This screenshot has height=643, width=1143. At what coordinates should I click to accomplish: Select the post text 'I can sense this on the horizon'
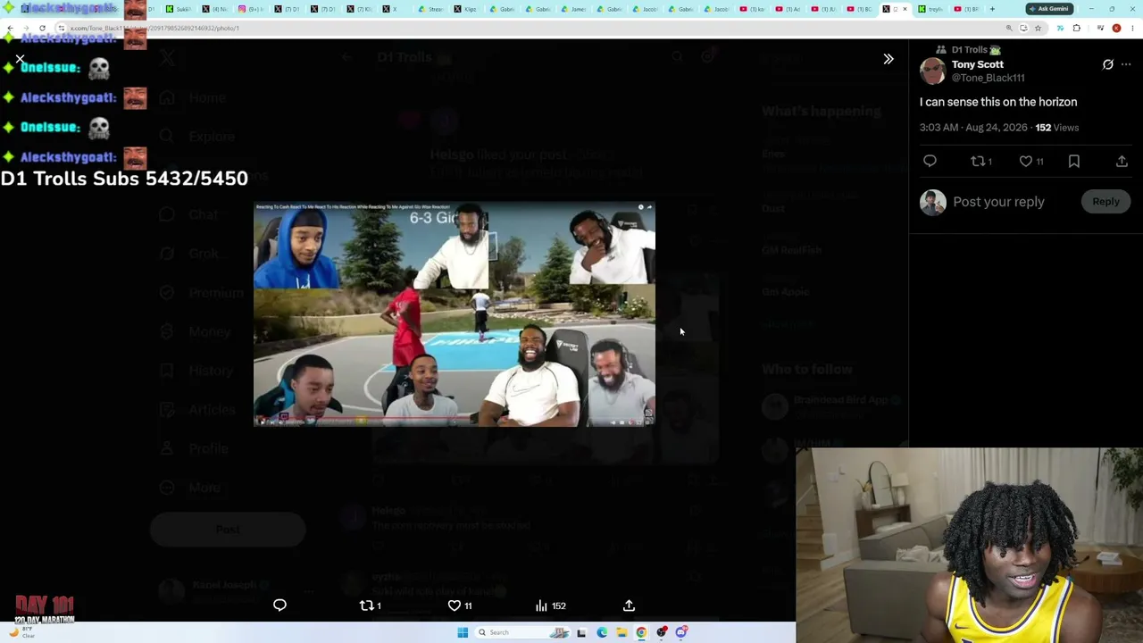click(x=998, y=102)
